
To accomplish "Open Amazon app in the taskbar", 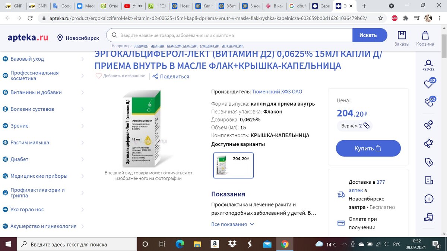I will tap(215, 244).
